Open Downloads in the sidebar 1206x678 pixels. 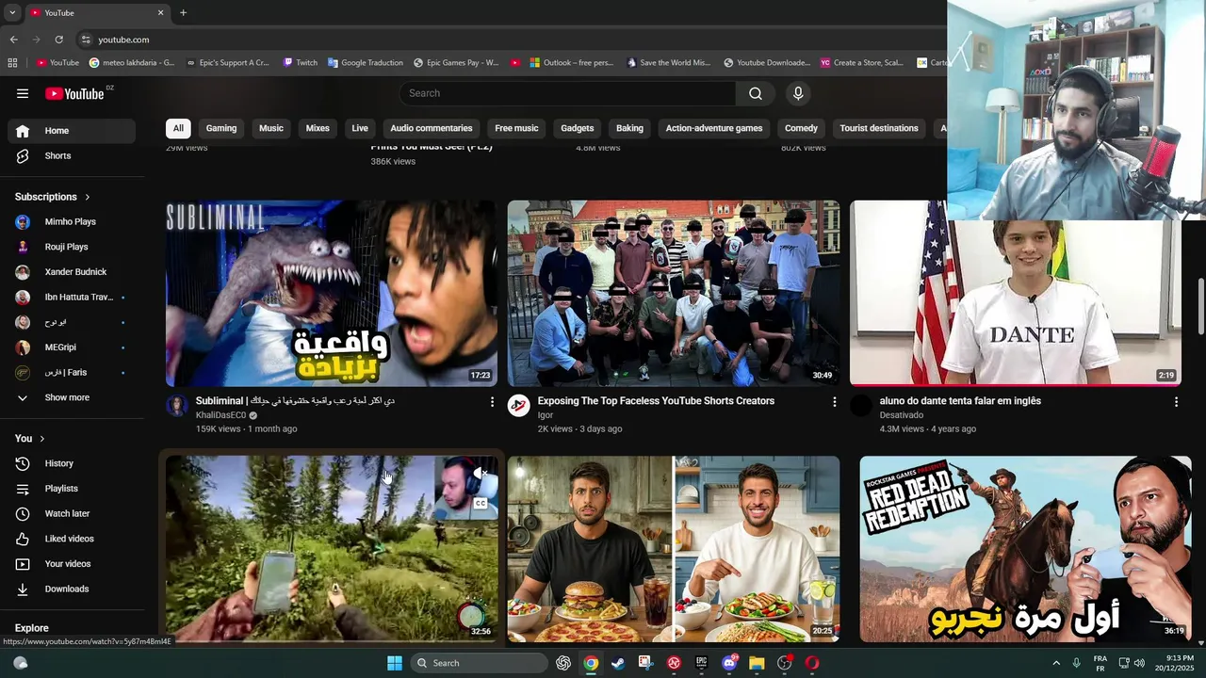72,589
